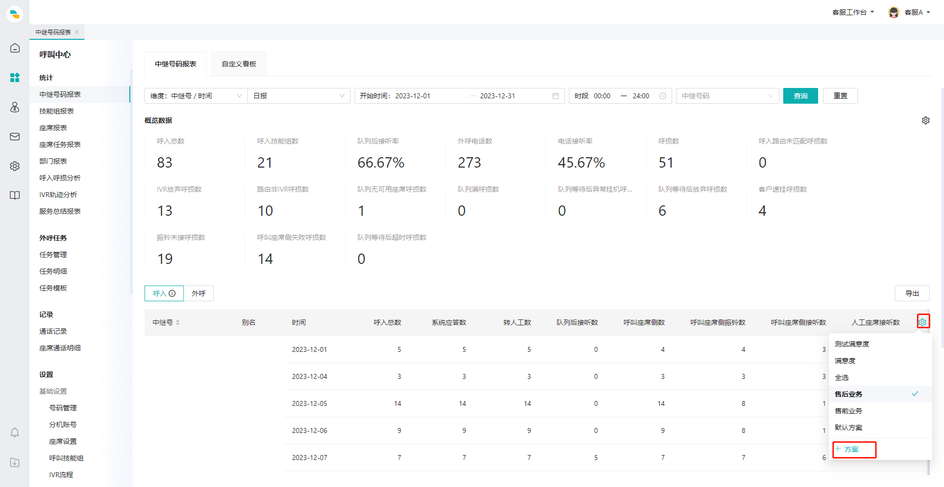The image size is (944, 487).
Task: Open the knowledge book icon in left rail
Action: coord(15,196)
